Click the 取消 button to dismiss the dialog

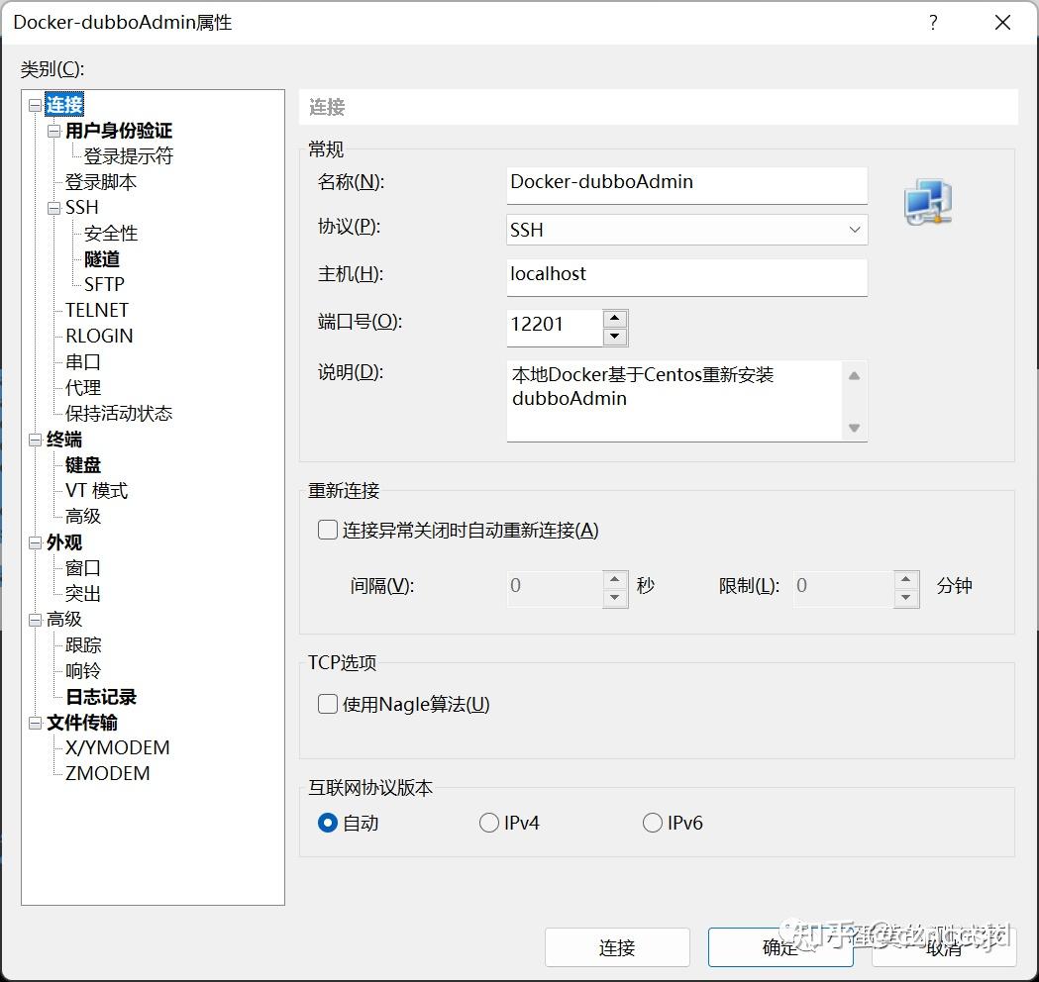pos(944,947)
